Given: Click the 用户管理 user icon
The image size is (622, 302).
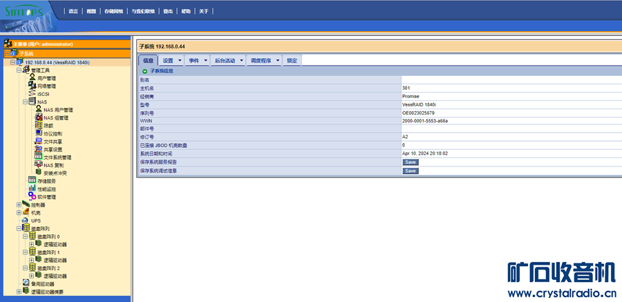Looking at the screenshot, I should [x=32, y=77].
